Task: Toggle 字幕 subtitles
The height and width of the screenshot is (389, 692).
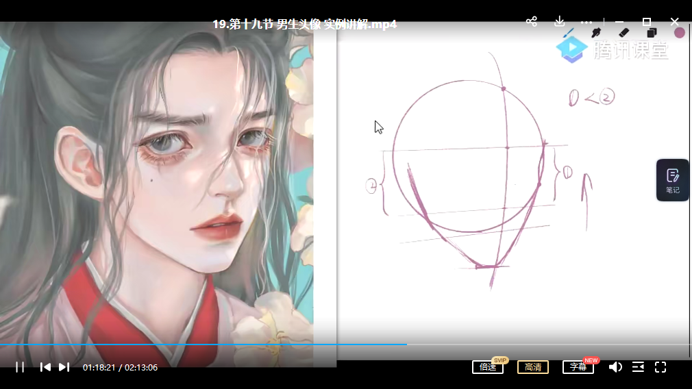Action: tap(578, 367)
